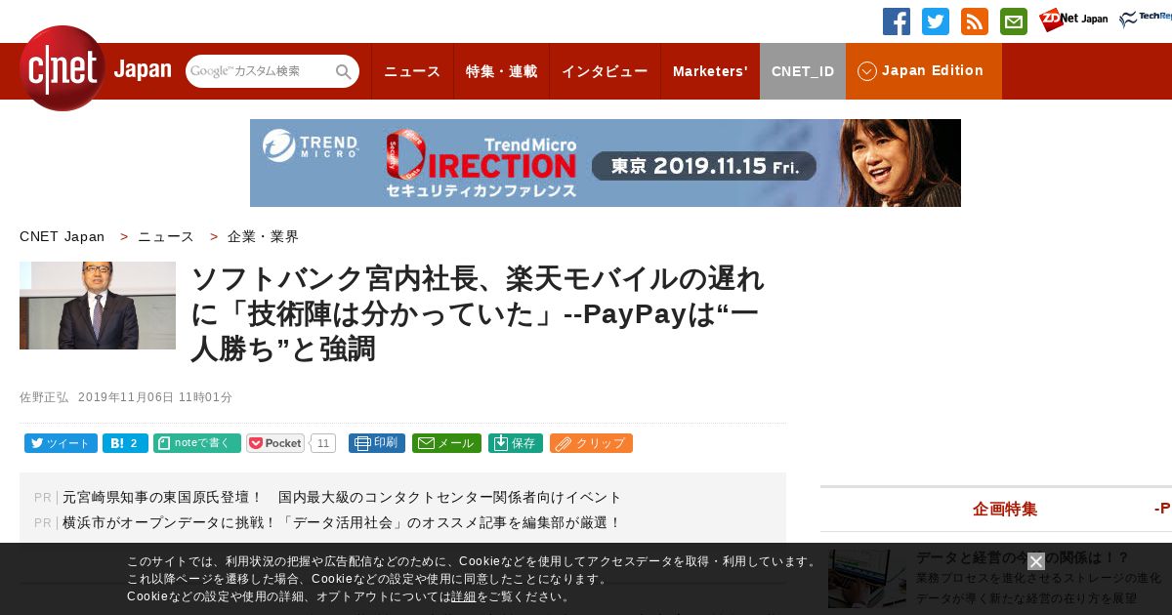Open the 特集・連載 menu
This screenshot has width=1172, height=615.
click(501, 71)
